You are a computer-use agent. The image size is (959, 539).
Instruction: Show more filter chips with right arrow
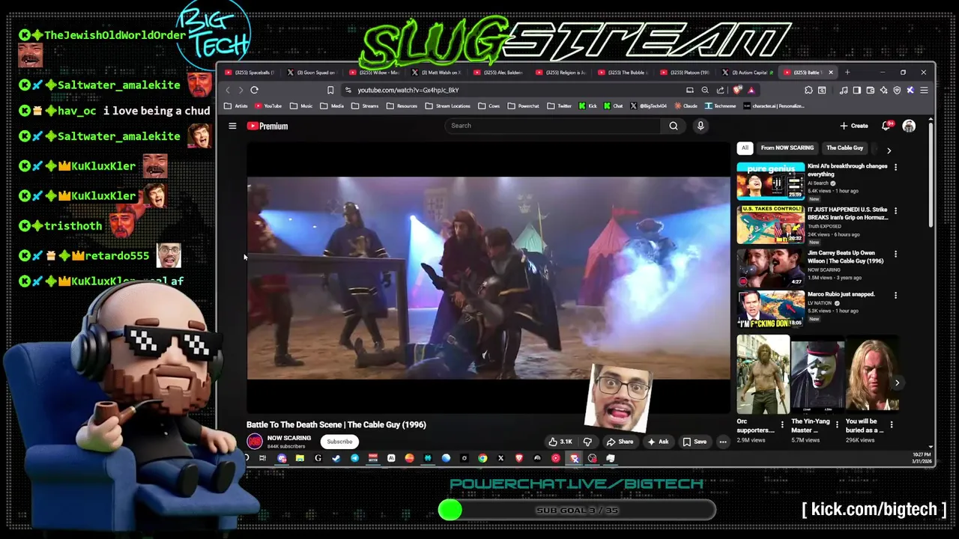(889, 150)
